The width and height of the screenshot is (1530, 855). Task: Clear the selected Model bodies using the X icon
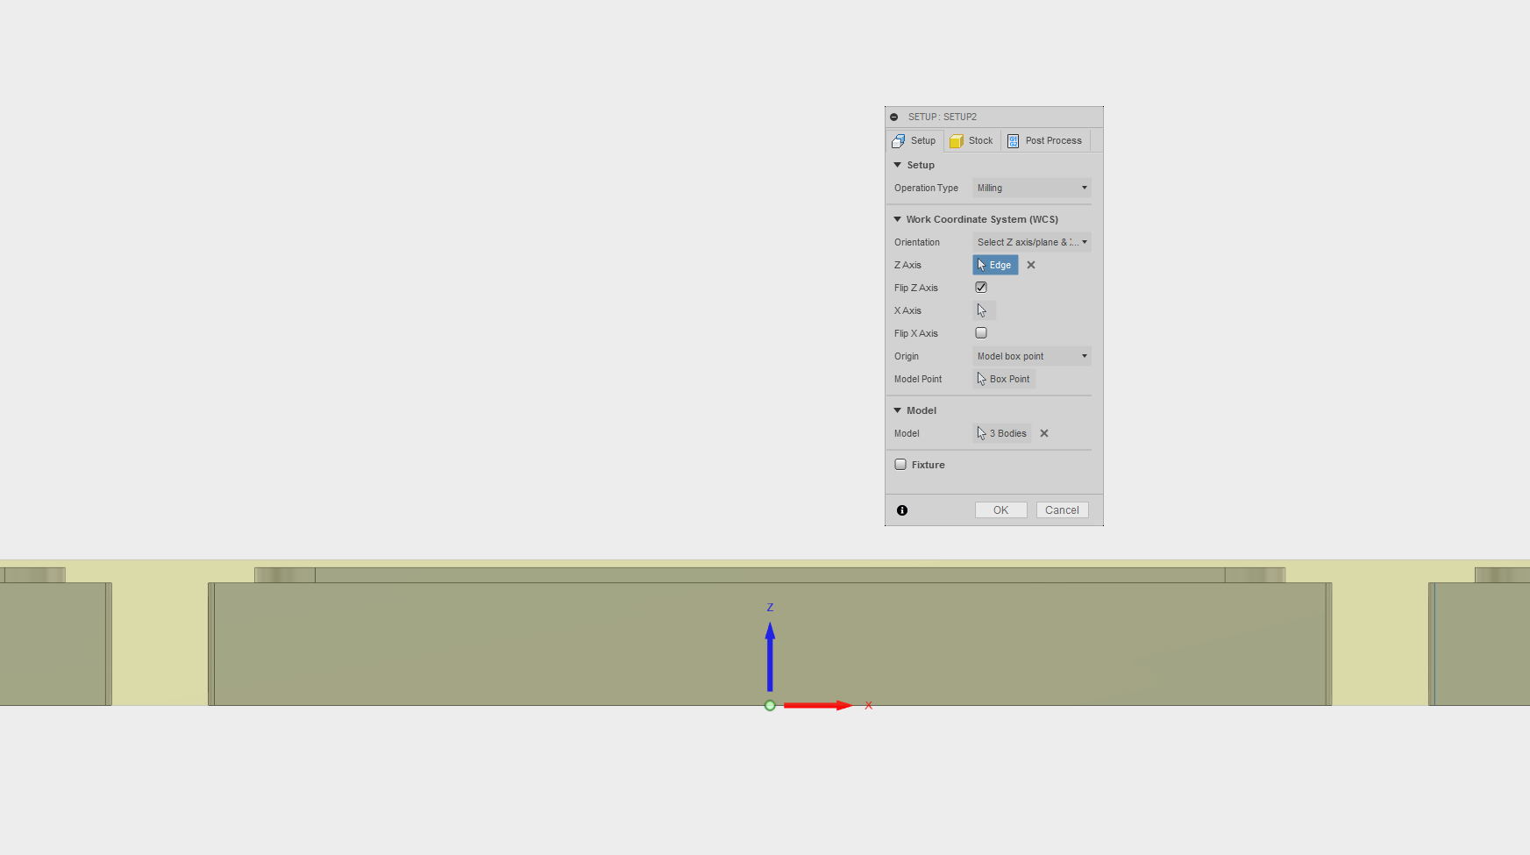1043,433
